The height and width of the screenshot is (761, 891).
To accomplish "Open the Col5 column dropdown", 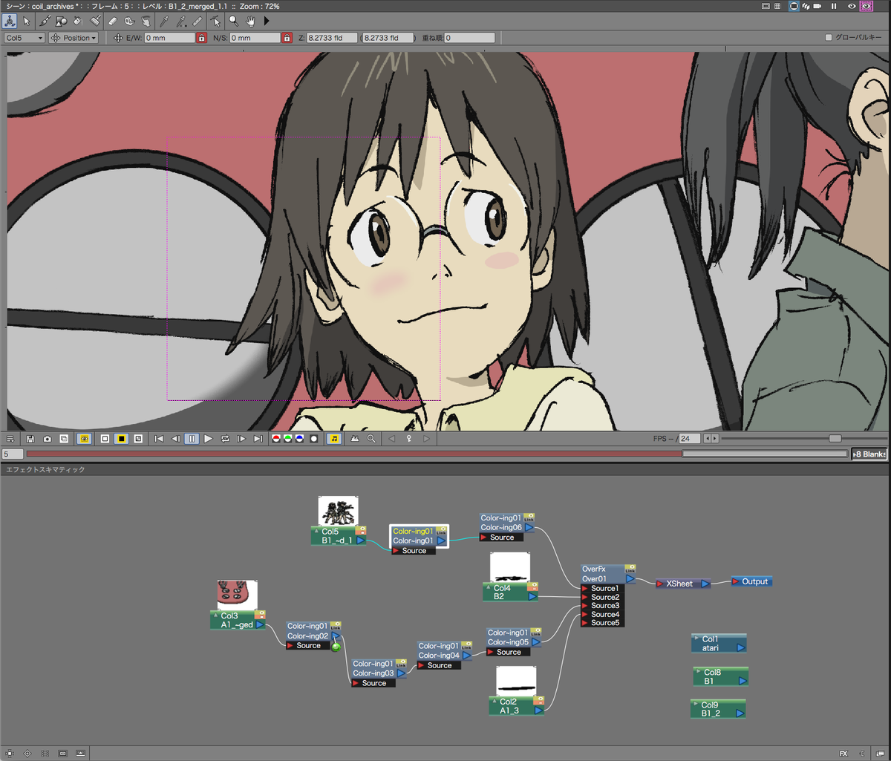I will tap(25, 38).
